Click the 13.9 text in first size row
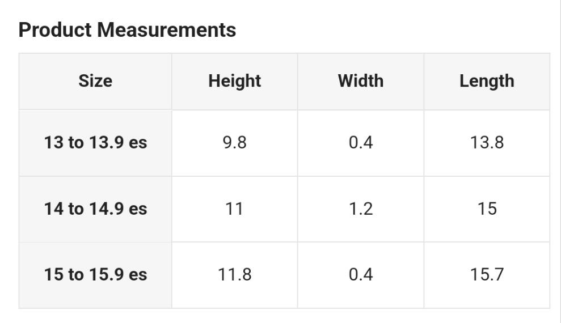The image size is (561, 323). coord(106,142)
